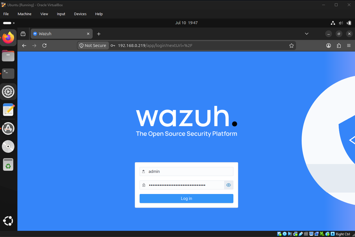Open VirtualBox View menu

(x=44, y=14)
